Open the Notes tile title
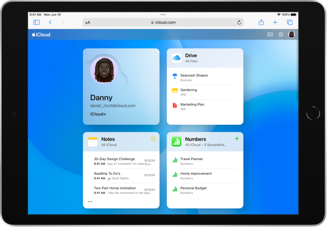The image size is (327, 227). pos(108,139)
